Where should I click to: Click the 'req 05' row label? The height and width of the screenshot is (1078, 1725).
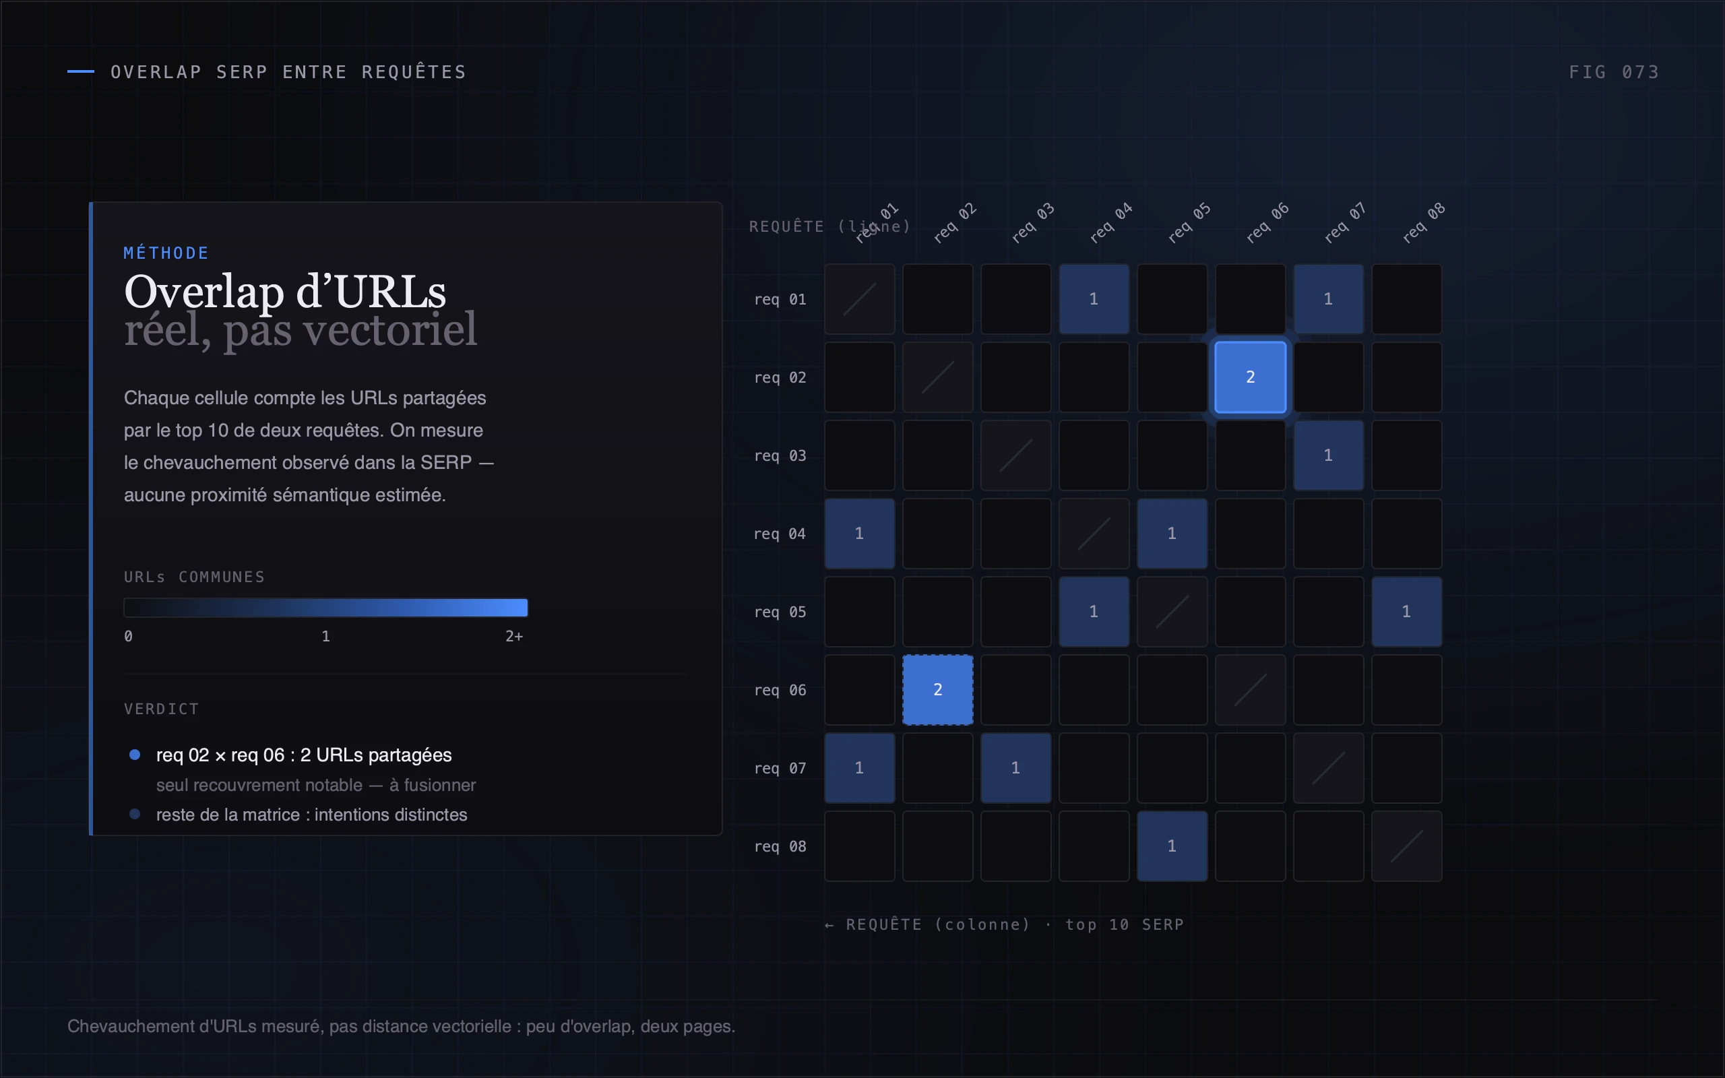780,612
